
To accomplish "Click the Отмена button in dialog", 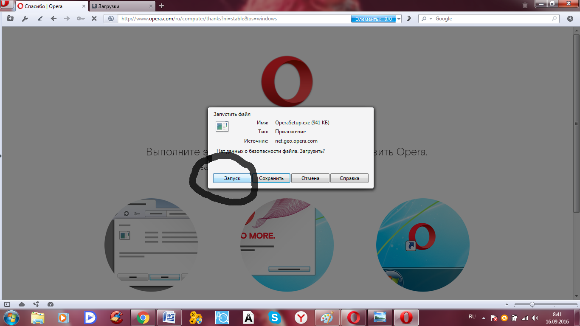I will [310, 178].
